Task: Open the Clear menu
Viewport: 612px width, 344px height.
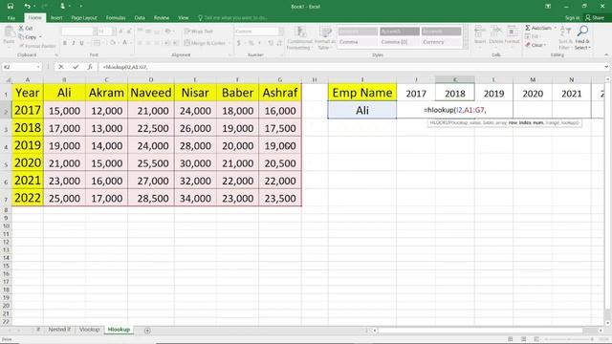Action: point(535,45)
